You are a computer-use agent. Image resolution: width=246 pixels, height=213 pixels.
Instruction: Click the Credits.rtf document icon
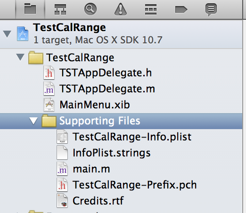pos(62,201)
